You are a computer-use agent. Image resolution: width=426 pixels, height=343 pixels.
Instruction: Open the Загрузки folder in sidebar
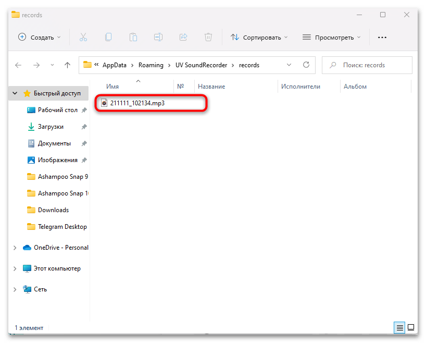(51, 127)
